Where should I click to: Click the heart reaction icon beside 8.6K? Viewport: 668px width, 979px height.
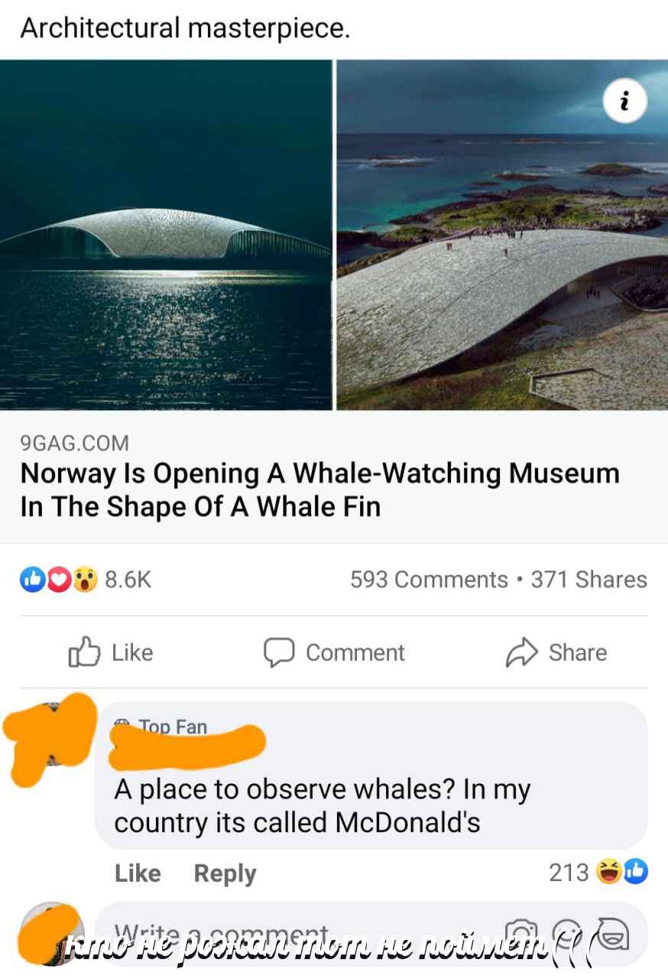click(x=58, y=580)
